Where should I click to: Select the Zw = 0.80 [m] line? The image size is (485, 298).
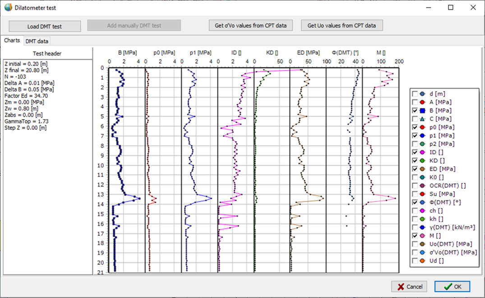coord(21,109)
